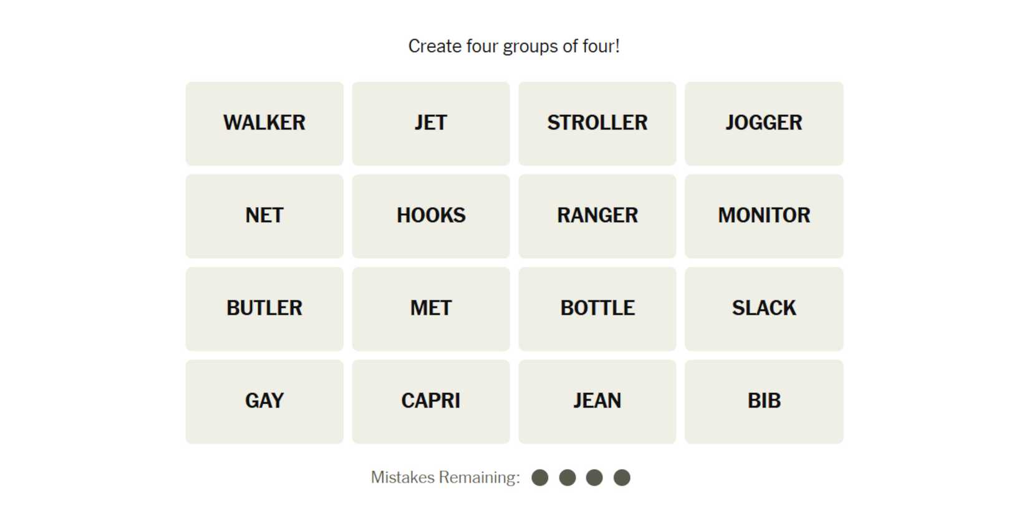The height and width of the screenshot is (514, 1029).
Task: Click the last mistakes remaining dot
Action: coord(622,478)
